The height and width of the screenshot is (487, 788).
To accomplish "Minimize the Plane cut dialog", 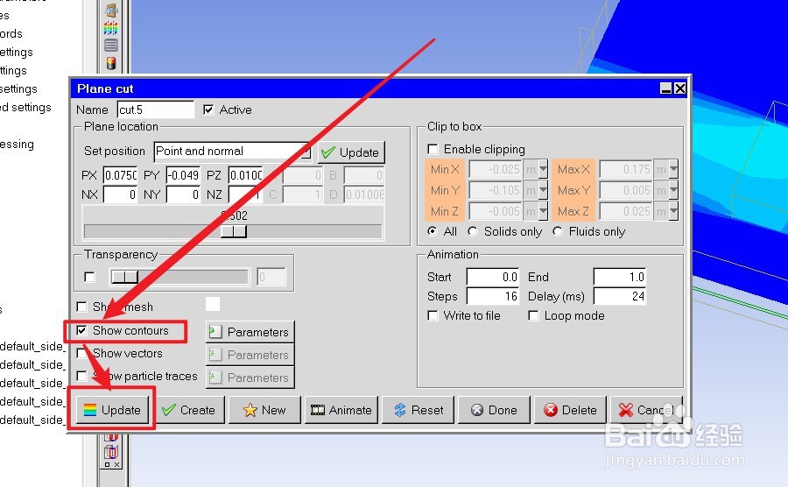I will pyautogui.click(x=666, y=88).
